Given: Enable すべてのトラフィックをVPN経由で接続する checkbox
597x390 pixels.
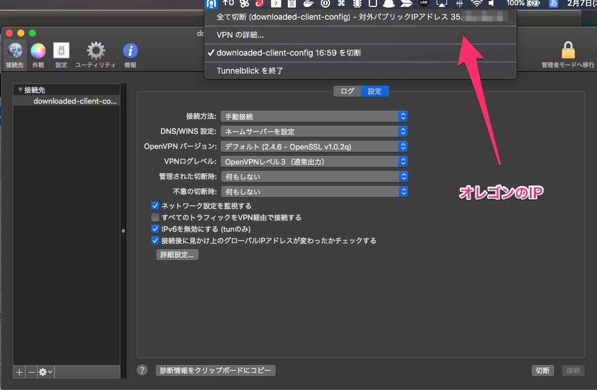Looking at the screenshot, I should tap(155, 217).
